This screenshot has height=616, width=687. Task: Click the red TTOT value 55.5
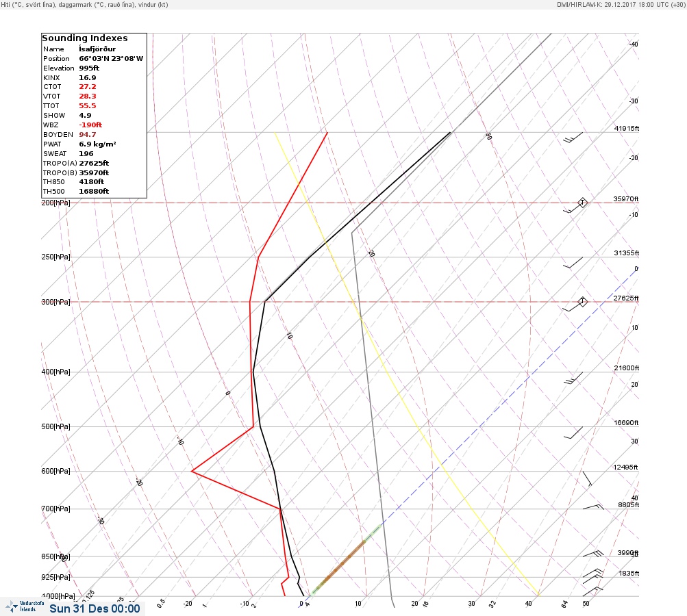point(87,106)
